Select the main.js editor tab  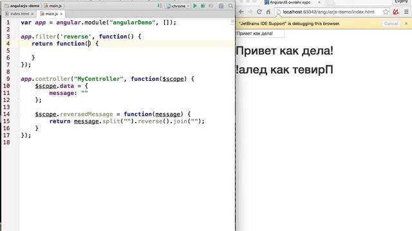(x=51, y=13)
